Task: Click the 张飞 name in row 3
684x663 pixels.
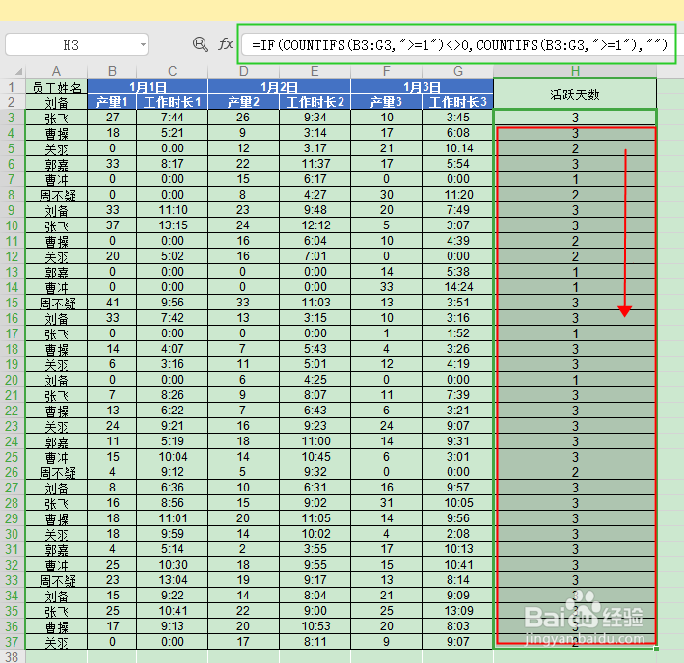Action: click(56, 118)
